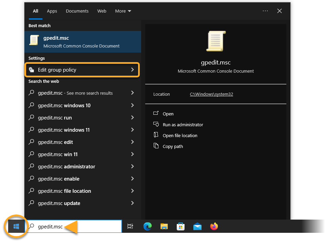Select gpedit.msc best match result
This screenshot has height=243, width=325.
click(82, 42)
